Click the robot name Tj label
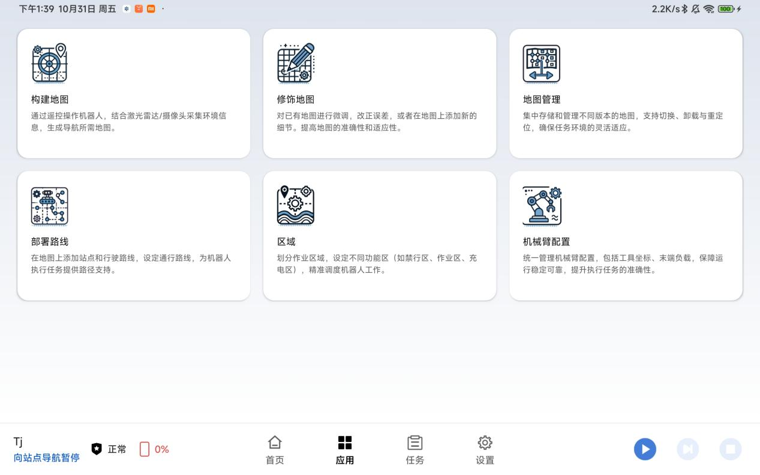This screenshot has height=475, width=760. [18, 442]
